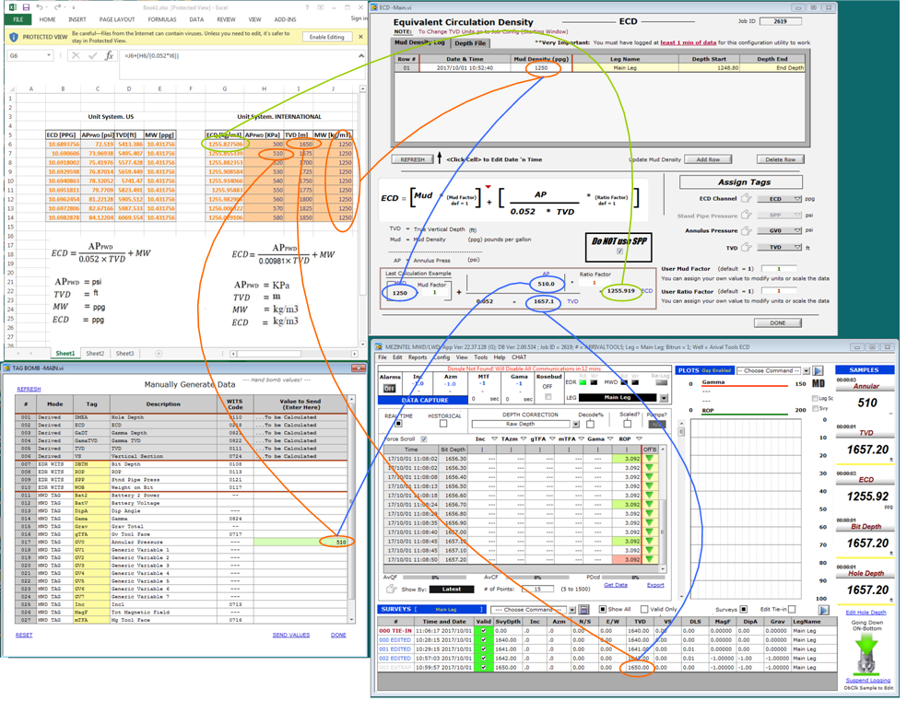Add a new sheet with the plus icon
This screenshot has height=701, width=907.
pos(159,353)
